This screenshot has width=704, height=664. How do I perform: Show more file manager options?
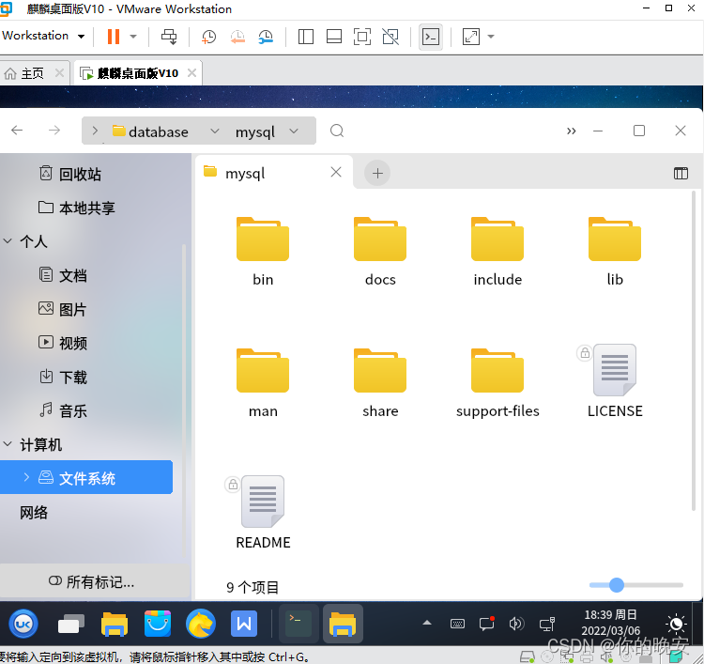(571, 131)
